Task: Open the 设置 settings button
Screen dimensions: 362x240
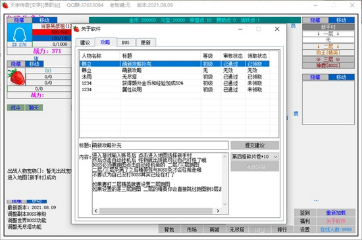Action: click(305, 230)
